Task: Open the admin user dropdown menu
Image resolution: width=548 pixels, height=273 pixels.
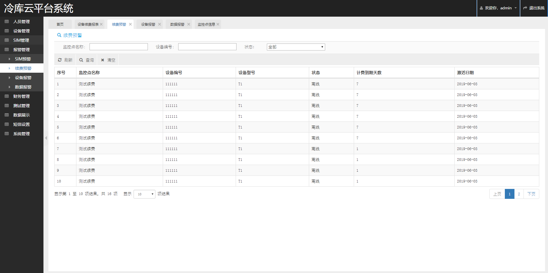Action: click(498, 8)
